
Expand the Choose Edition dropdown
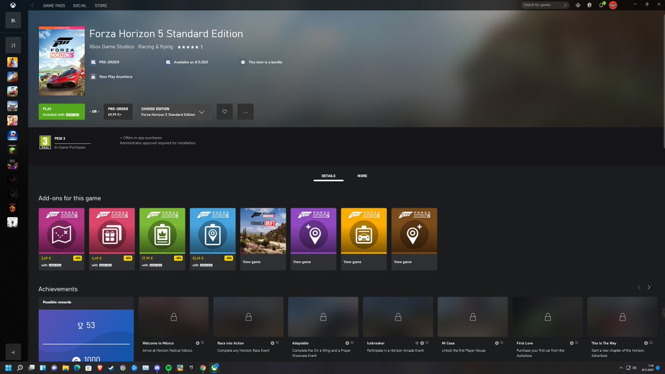tap(175, 111)
